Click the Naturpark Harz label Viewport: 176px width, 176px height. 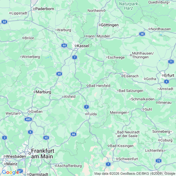pyautogui.click(x=128, y=6)
